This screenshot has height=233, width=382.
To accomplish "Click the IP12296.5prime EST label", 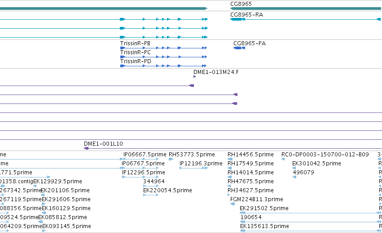I will [144, 173].
